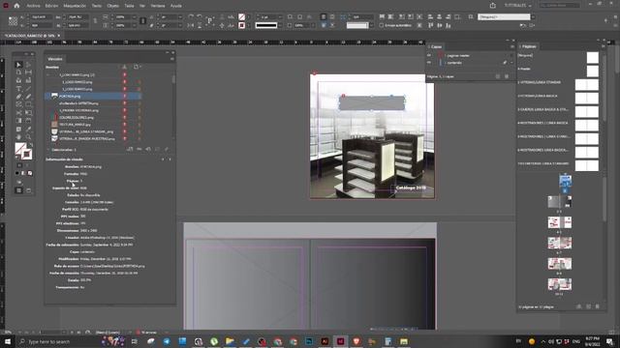Screen dimensions: 620x348
Task: Toggle the Preview screen mode button
Action: (28, 190)
